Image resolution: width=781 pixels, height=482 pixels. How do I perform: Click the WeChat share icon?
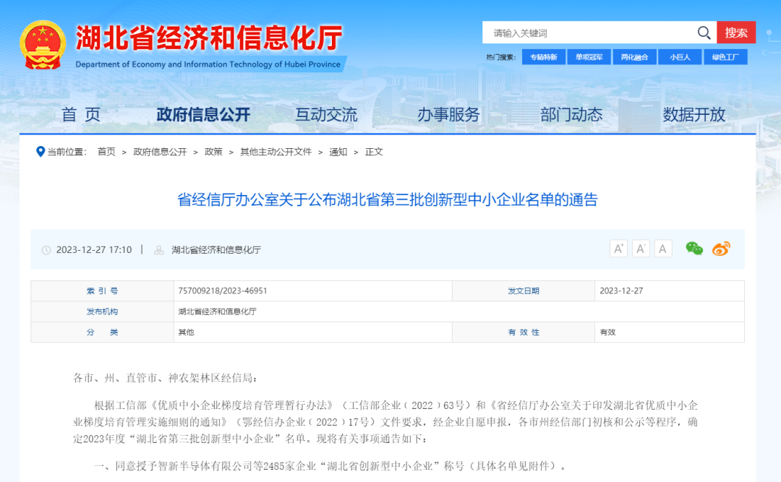[694, 248]
